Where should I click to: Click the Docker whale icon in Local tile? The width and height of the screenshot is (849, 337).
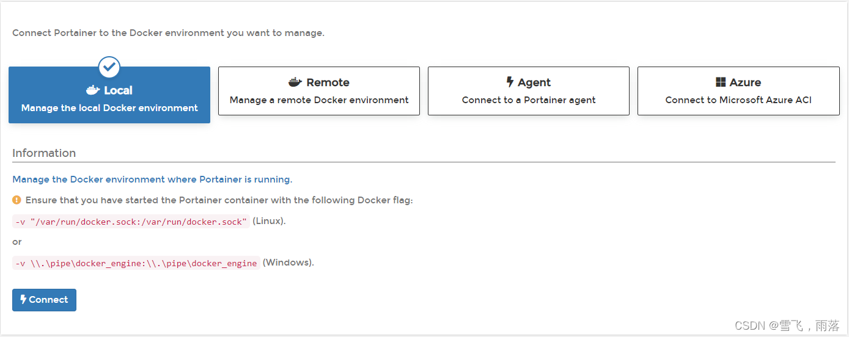tap(93, 90)
